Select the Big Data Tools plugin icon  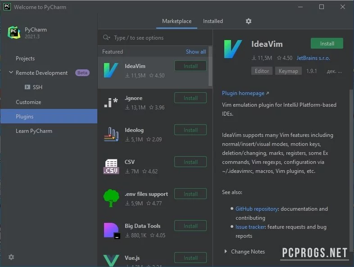click(112, 231)
